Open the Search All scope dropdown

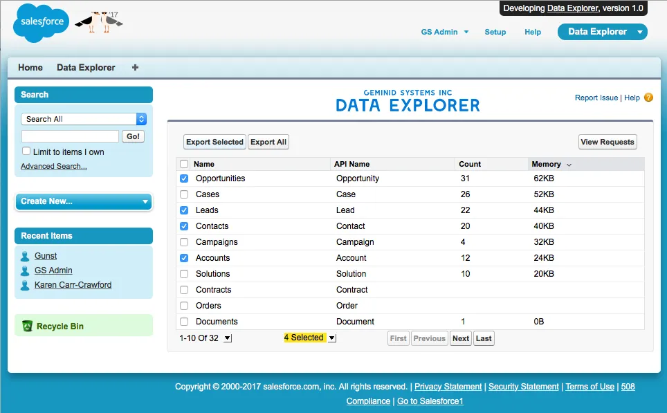84,119
